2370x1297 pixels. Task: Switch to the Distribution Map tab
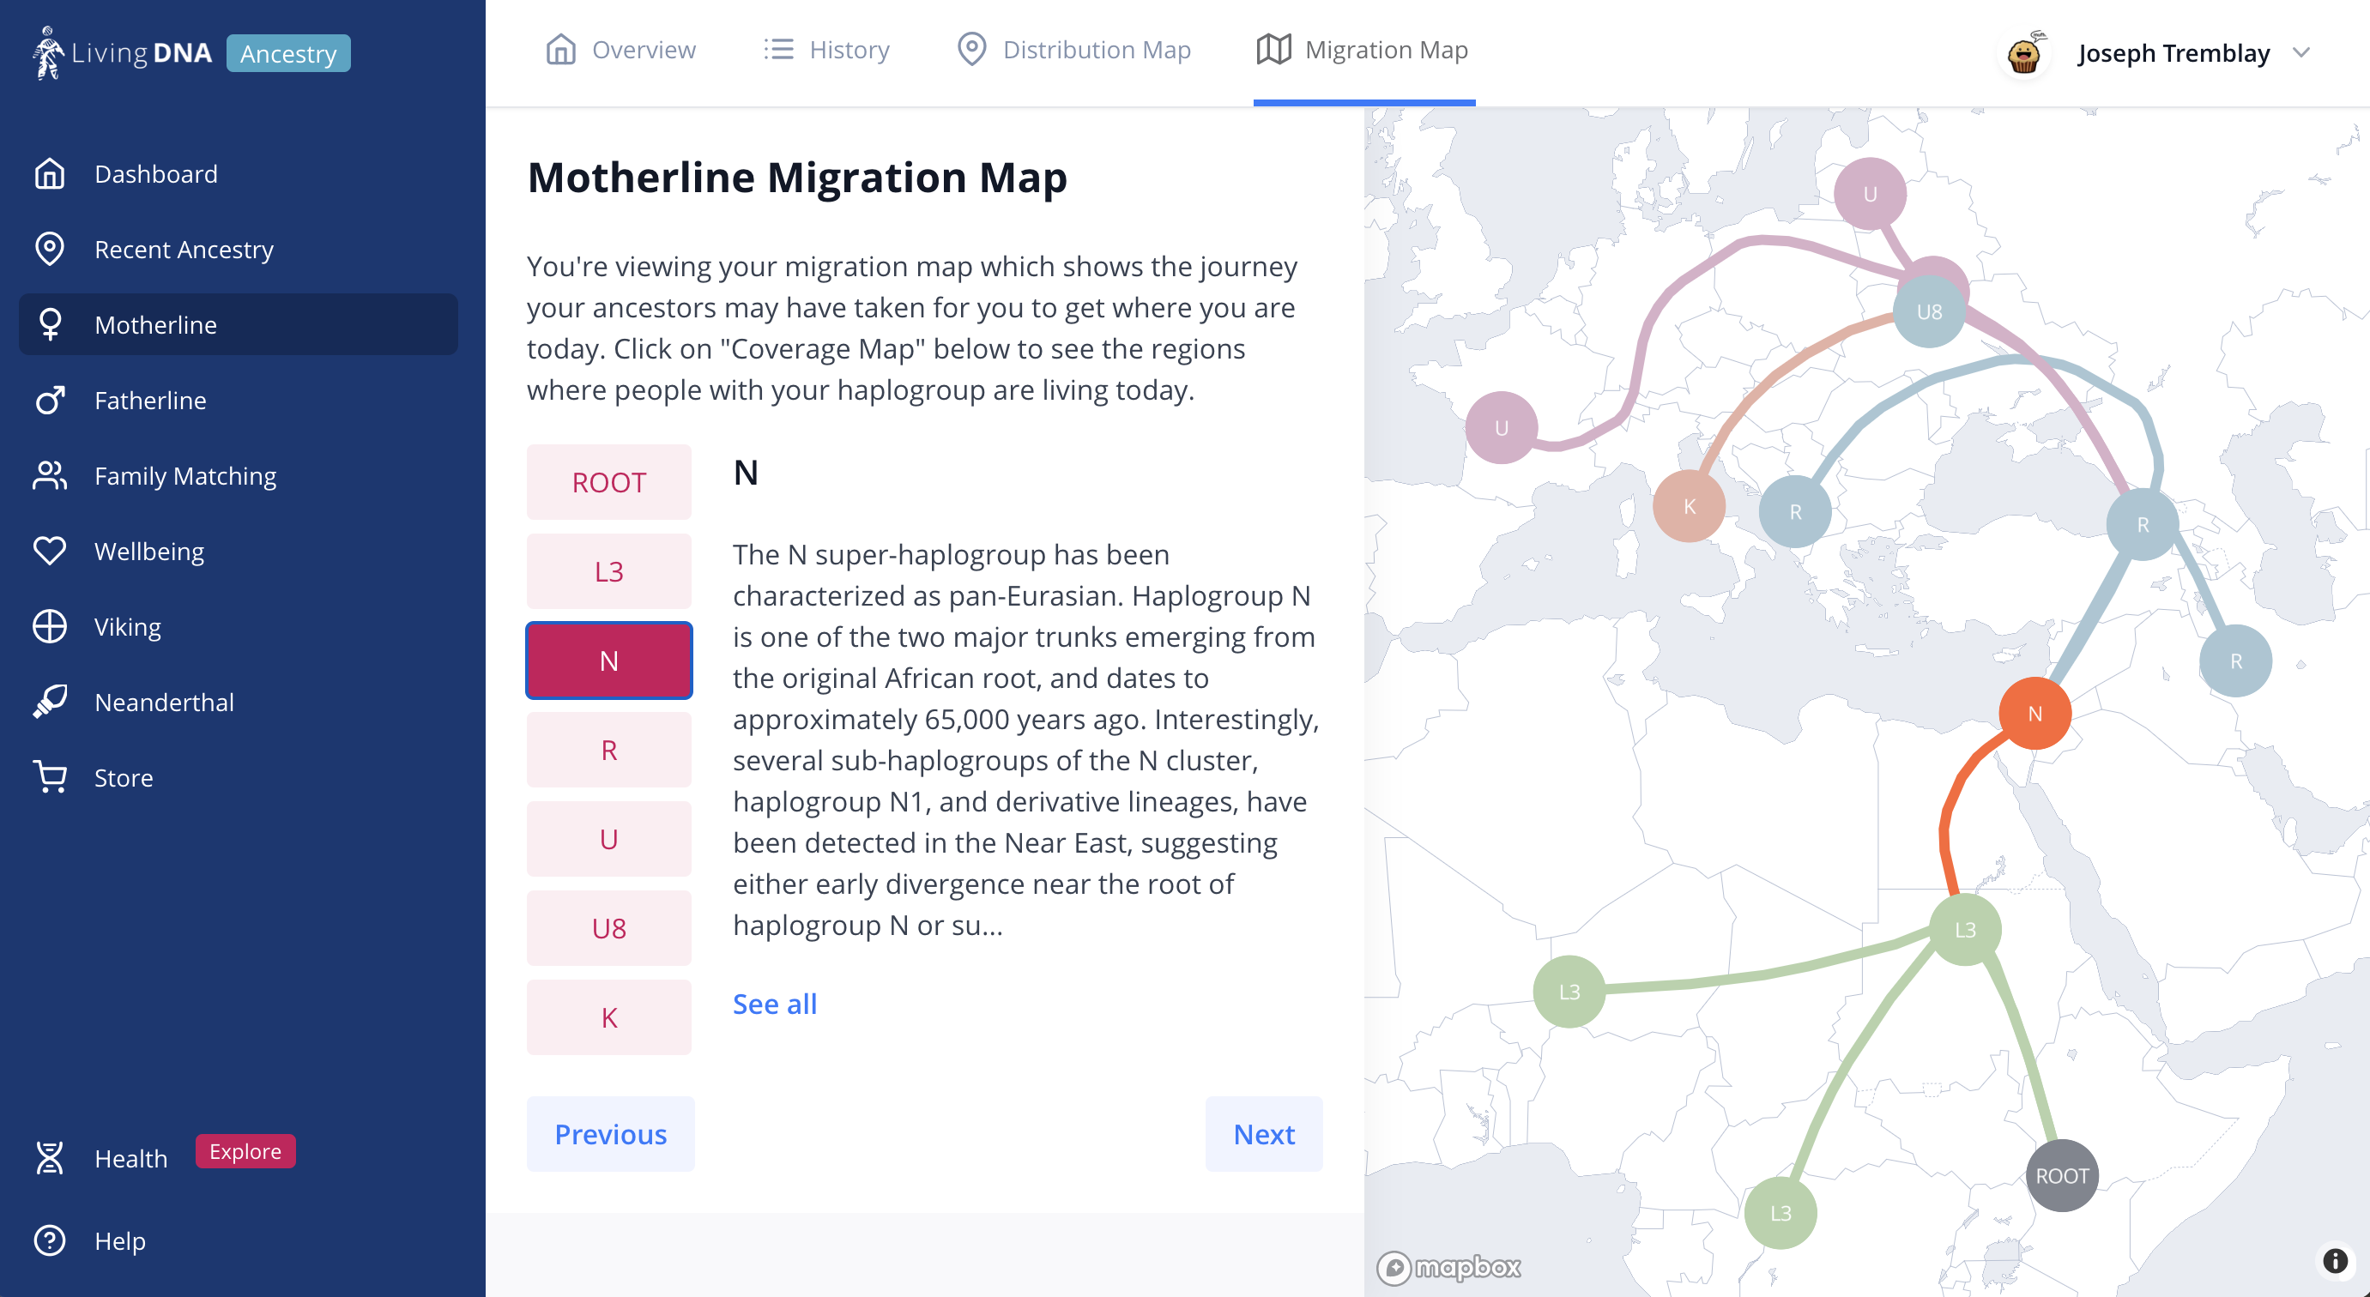1073,50
